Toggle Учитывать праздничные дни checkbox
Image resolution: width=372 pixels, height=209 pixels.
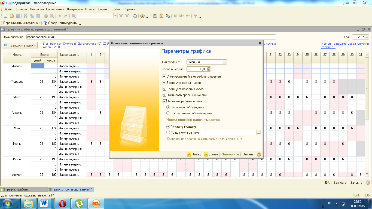(x=164, y=95)
